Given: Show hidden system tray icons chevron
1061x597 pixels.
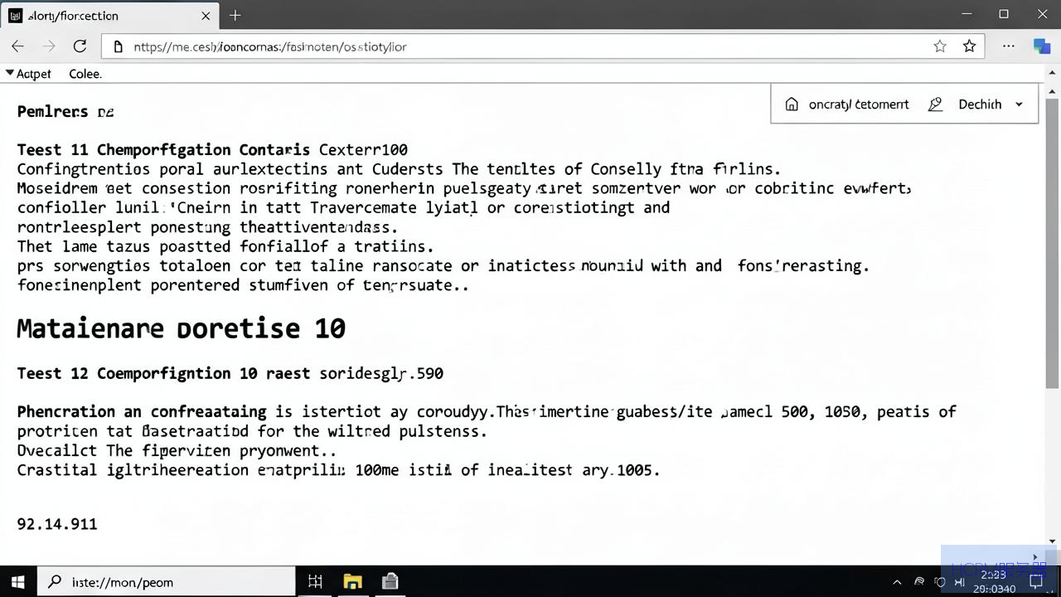Looking at the screenshot, I should (x=897, y=582).
